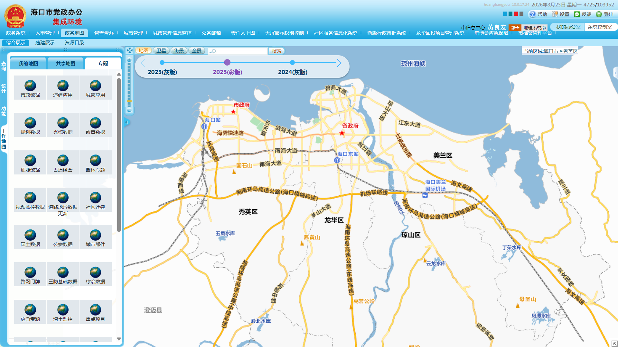Click the down arrow of panel scrollbar
This screenshot has height=347, width=618.
tap(119, 339)
